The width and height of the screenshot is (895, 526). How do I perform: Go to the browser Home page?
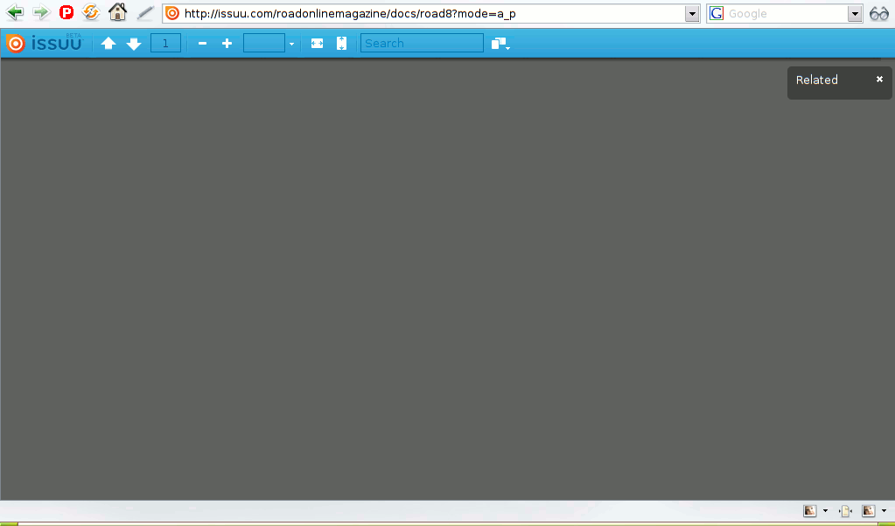(117, 13)
